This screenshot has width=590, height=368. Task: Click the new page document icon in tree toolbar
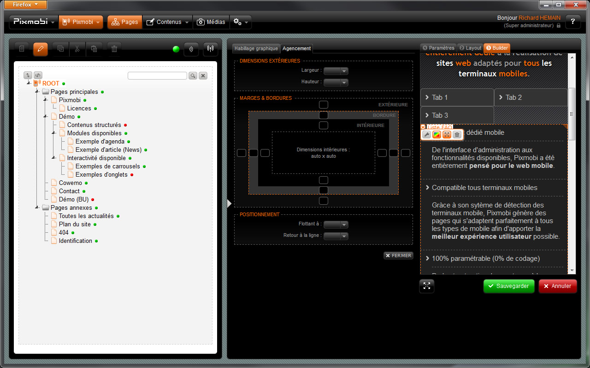22,48
